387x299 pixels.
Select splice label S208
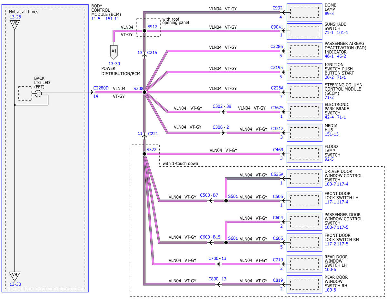pos(138,88)
